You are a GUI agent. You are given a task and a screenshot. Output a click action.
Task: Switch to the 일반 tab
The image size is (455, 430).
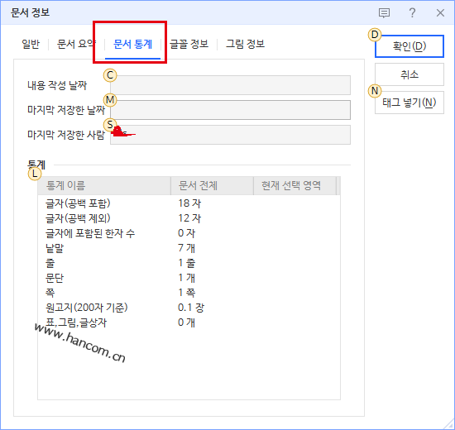click(x=31, y=44)
